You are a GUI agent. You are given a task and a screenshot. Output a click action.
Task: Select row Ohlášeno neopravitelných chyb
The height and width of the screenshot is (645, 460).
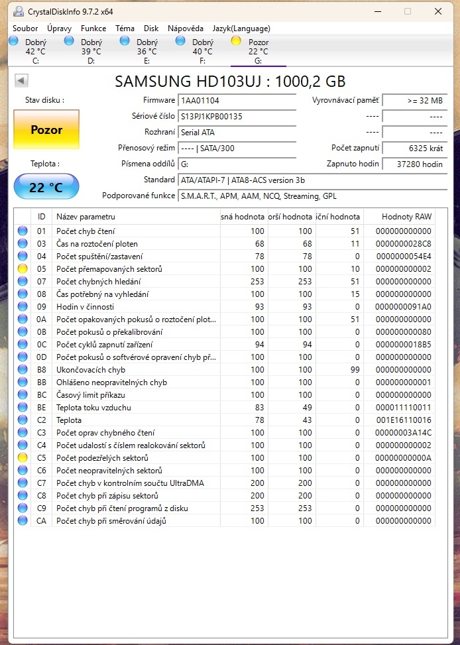pos(225,382)
